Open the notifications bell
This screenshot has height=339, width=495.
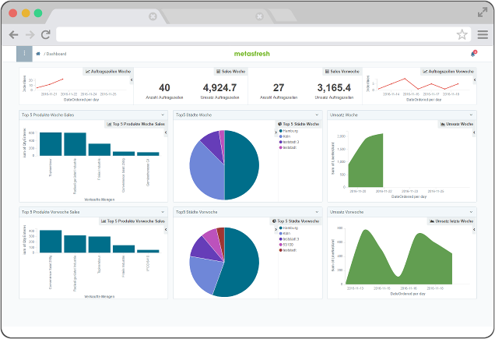click(x=472, y=54)
